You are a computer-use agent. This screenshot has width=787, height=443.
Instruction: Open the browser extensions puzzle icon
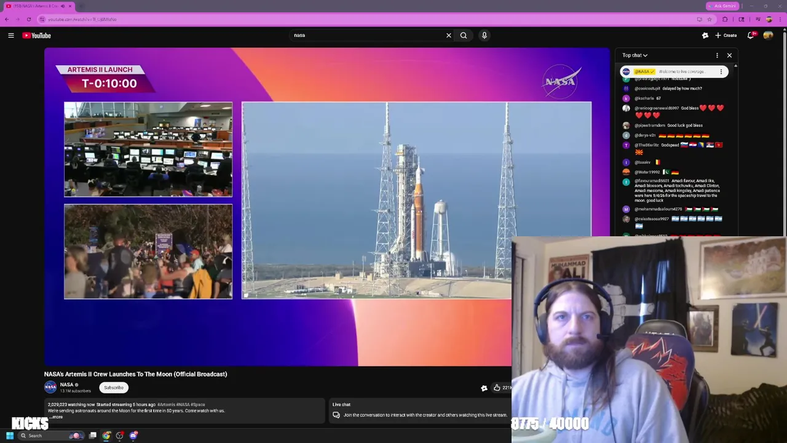tap(725, 19)
